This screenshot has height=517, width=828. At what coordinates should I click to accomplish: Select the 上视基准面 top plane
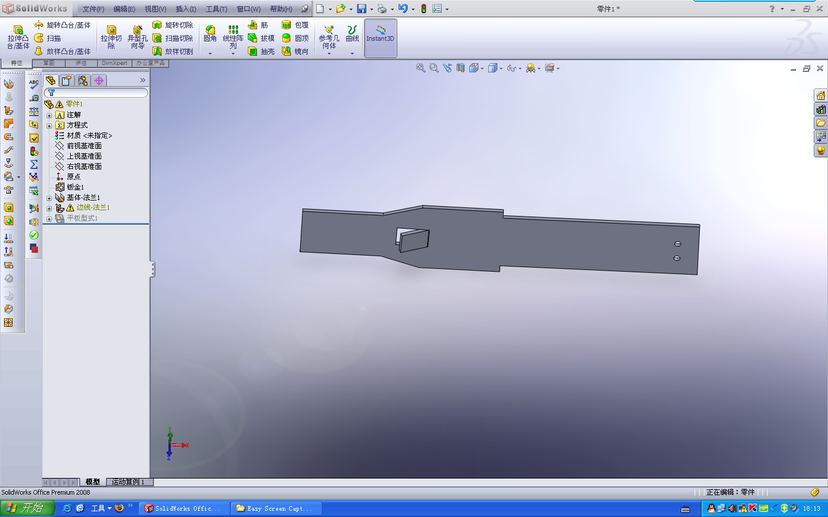tap(79, 156)
